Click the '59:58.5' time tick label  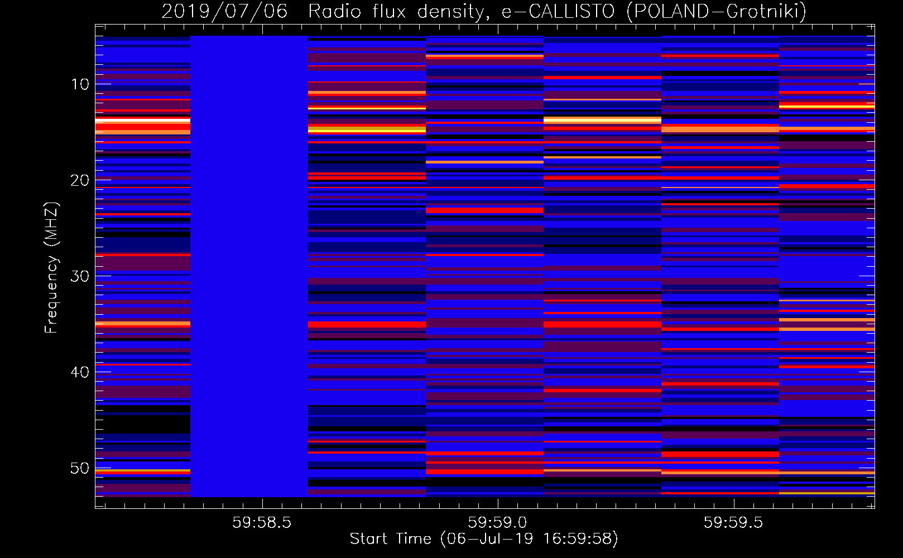coord(262,522)
